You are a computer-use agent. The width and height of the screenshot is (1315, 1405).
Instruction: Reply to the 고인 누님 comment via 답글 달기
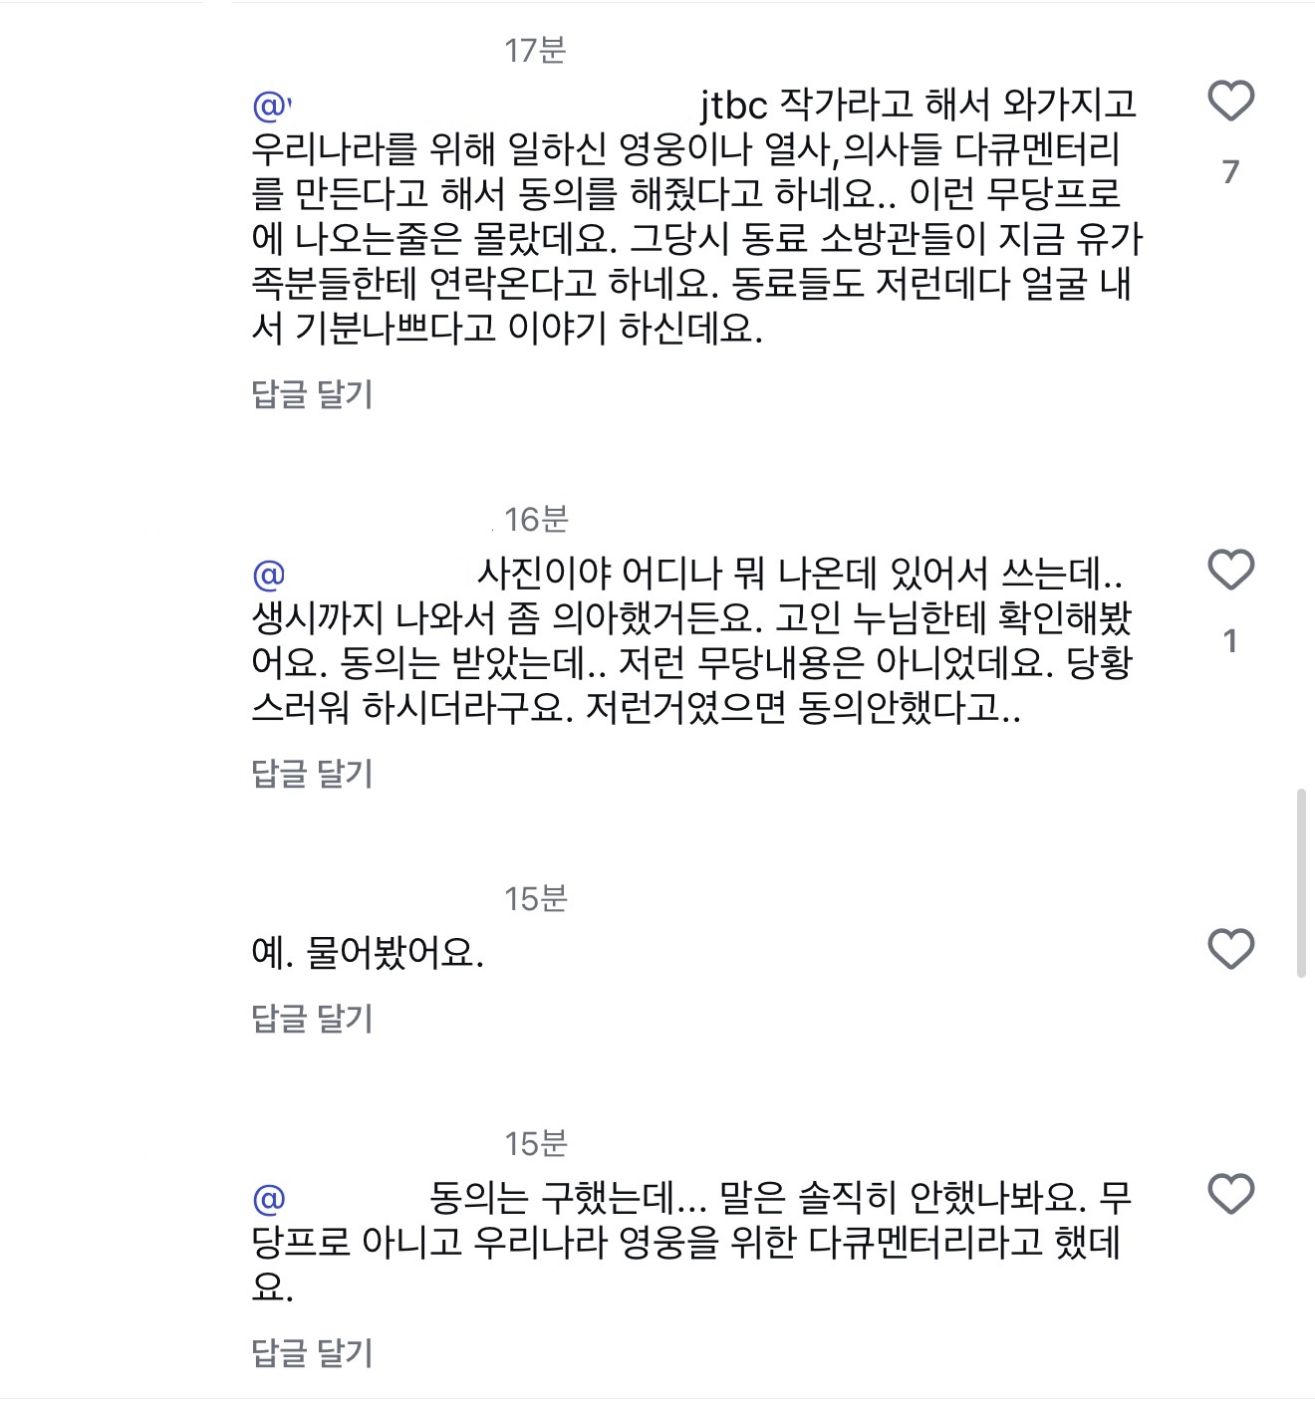(x=312, y=774)
